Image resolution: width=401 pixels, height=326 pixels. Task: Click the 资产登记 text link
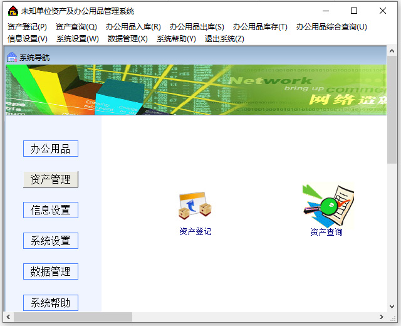click(x=195, y=231)
